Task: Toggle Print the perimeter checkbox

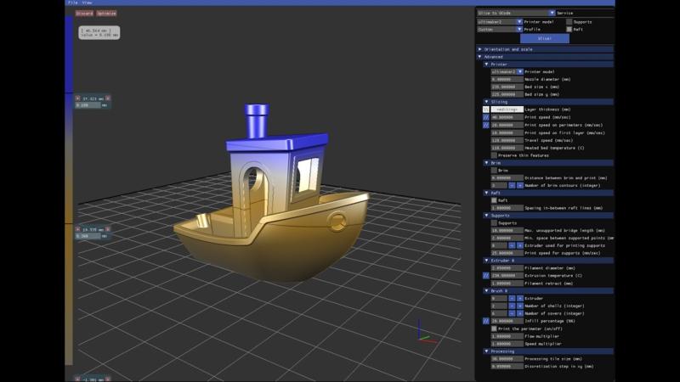Action: click(494, 329)
